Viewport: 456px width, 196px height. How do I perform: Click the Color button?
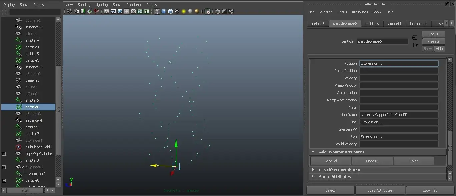click(414, 161)
